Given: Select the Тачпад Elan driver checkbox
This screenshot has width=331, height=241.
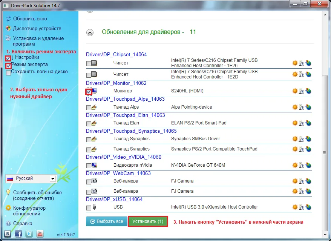Looking at the screenshot, I should point(89,124).
